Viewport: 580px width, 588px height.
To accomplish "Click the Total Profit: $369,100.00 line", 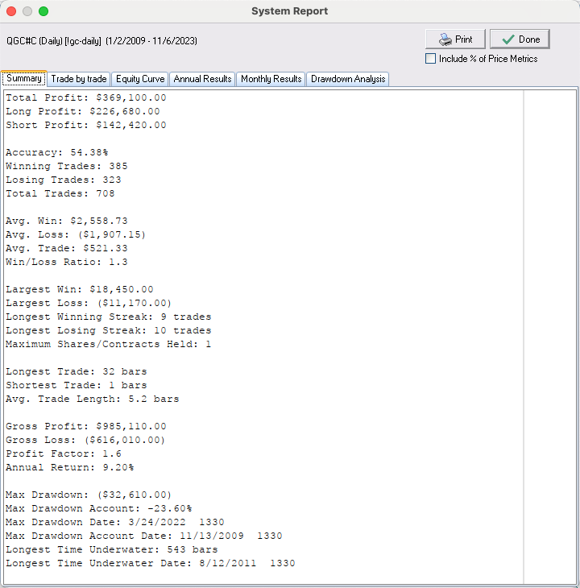I will (86, 98).
